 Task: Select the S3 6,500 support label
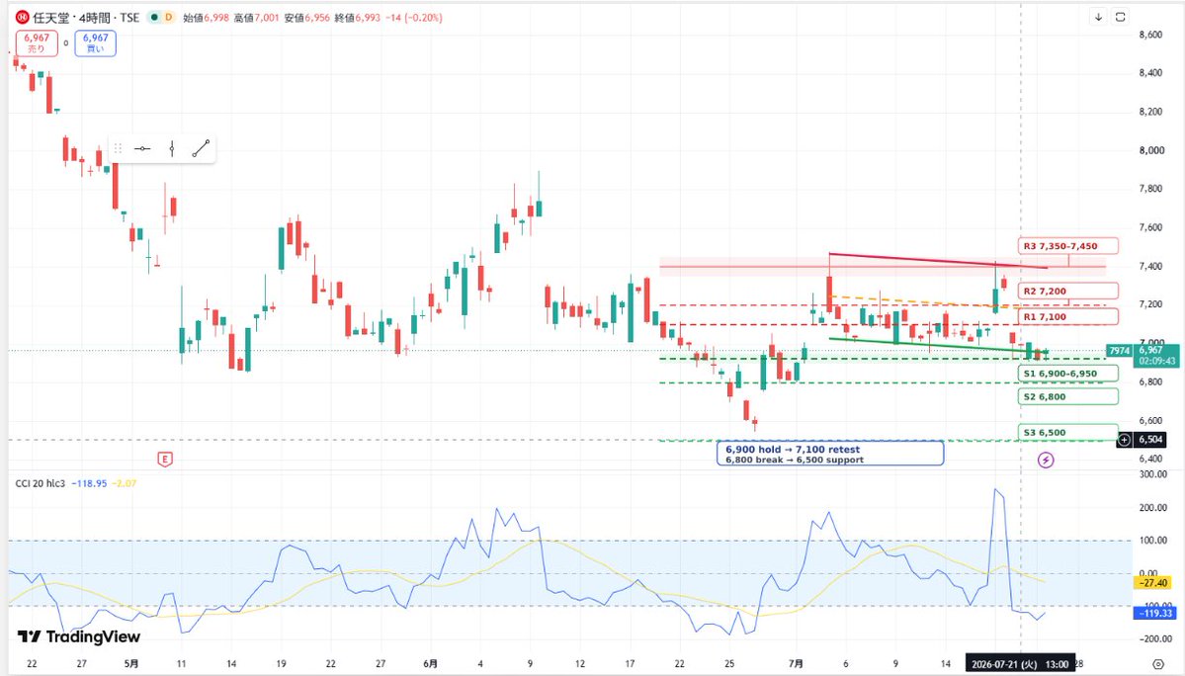click(1067, 433)
